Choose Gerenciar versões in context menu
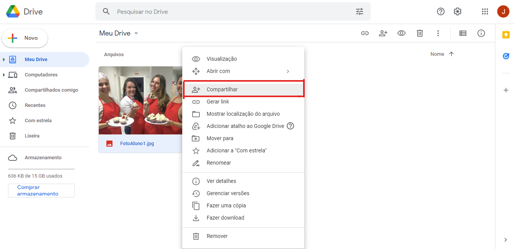Image resolution: width=514 pixels, height=249 pixels. pos(243,193)
